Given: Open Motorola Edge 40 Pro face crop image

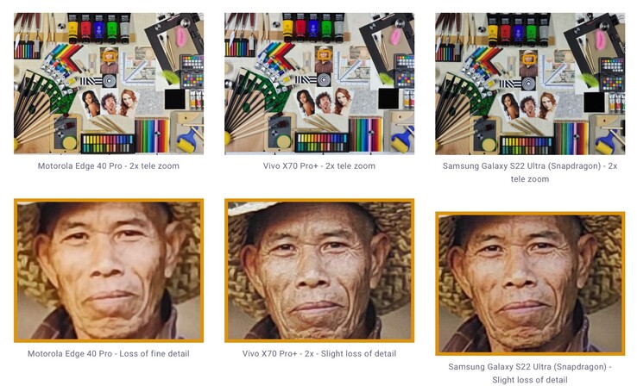Looking at the screenshot, I should tap(109, 271).
